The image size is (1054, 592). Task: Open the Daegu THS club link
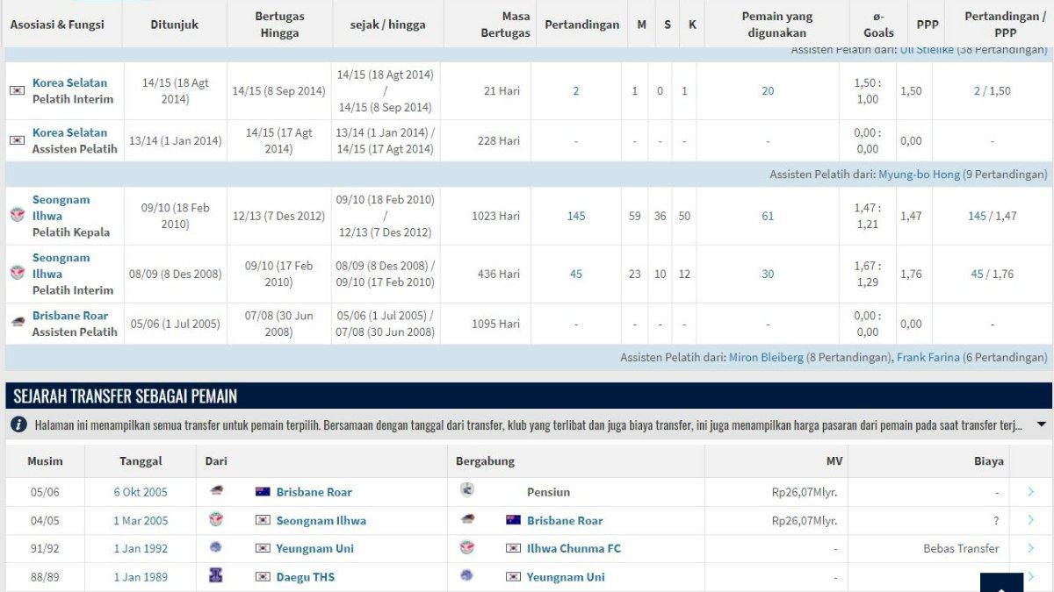pyautogui.click(x=306, y=577)
